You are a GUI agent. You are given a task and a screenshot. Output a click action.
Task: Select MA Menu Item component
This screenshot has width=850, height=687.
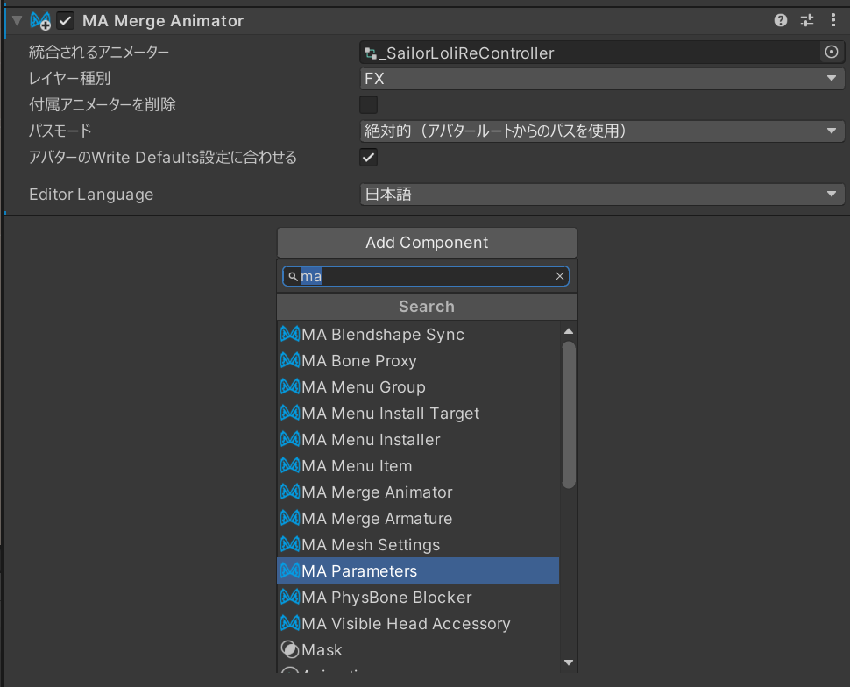[418, 466]
